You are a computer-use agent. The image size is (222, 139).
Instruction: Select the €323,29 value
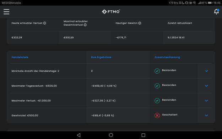[x=17, y=38]
